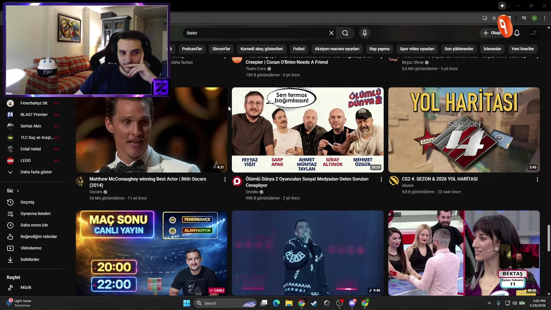This screenshot has height=310, width=551.
Task: Select the Spor video oyunları chip
Action: coord(417,49)
